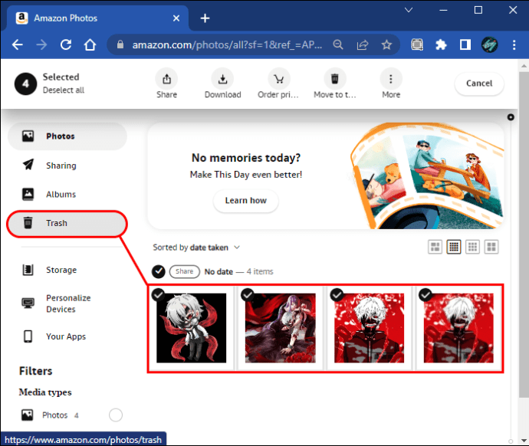The height and width of the screenshot is (446, 529).
Task: Toggle the No date group checkmark
Action: (158, 271)
